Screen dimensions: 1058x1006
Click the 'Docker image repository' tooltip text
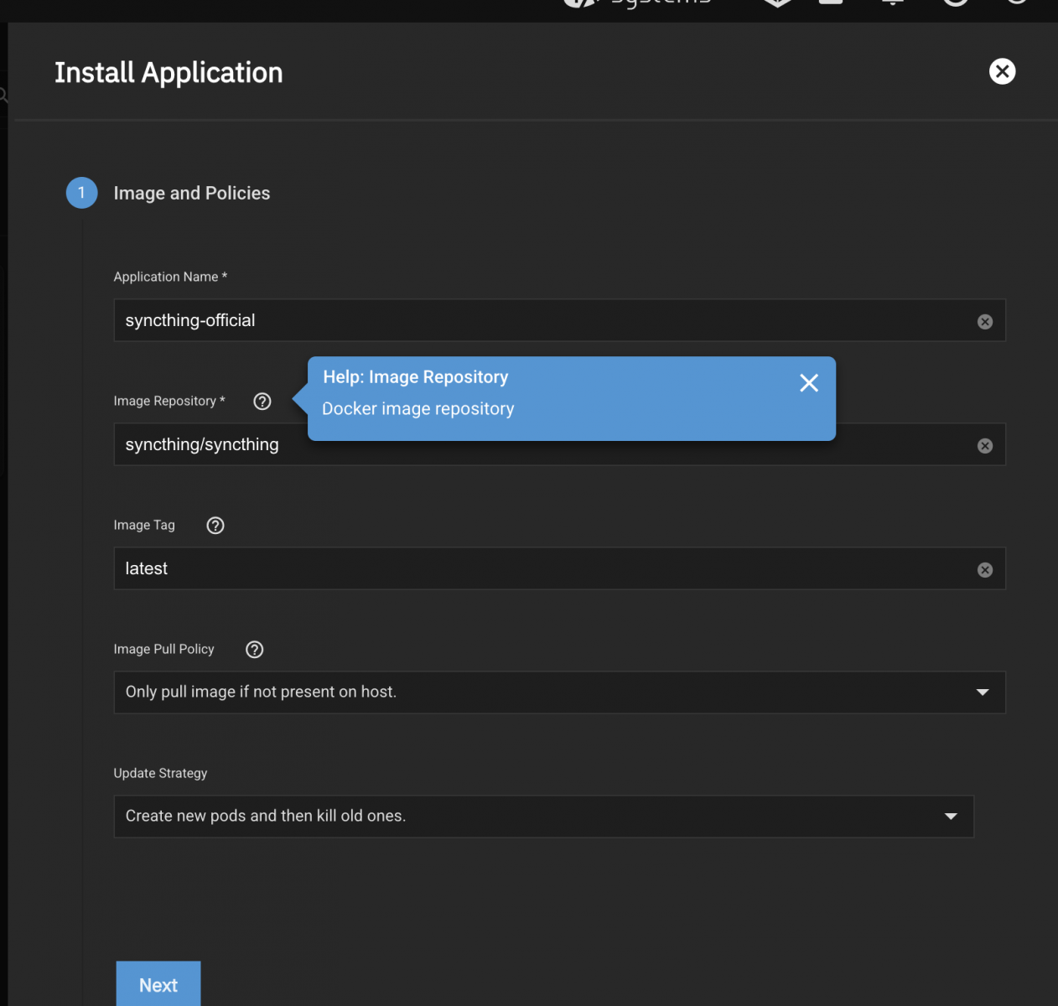click(418, 409)
